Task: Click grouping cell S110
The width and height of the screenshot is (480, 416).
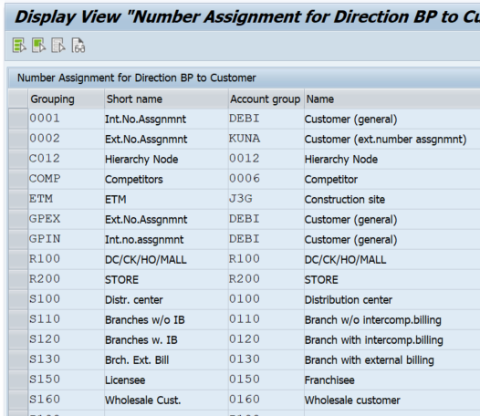Action: 66,319
